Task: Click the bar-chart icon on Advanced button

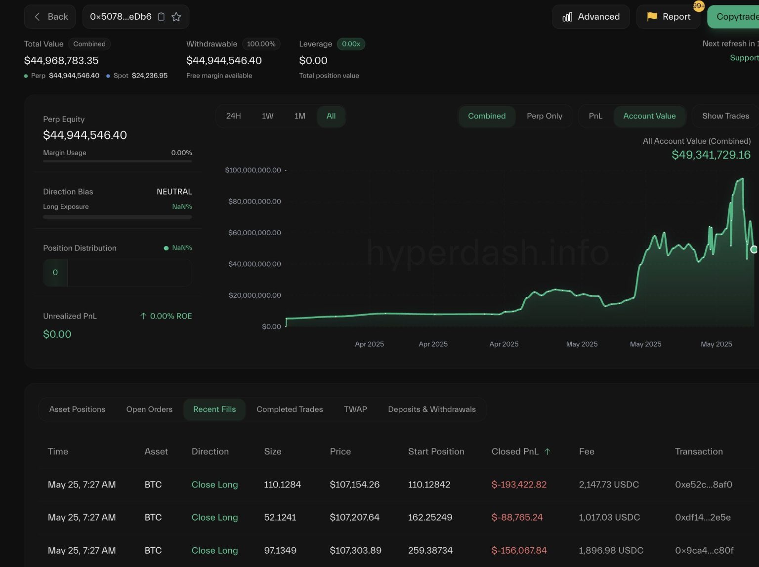Action: tap(568, 16)
